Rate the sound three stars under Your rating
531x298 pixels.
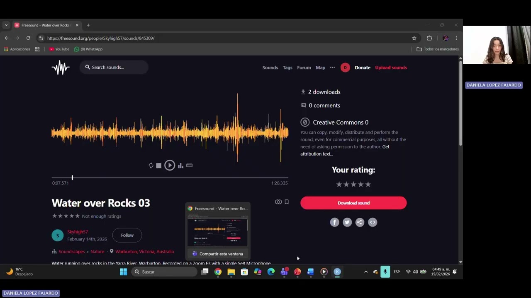[353, 184]
